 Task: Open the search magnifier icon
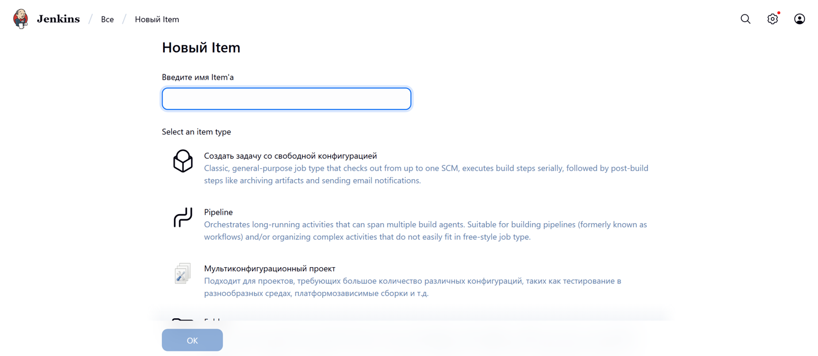[745, 19]
